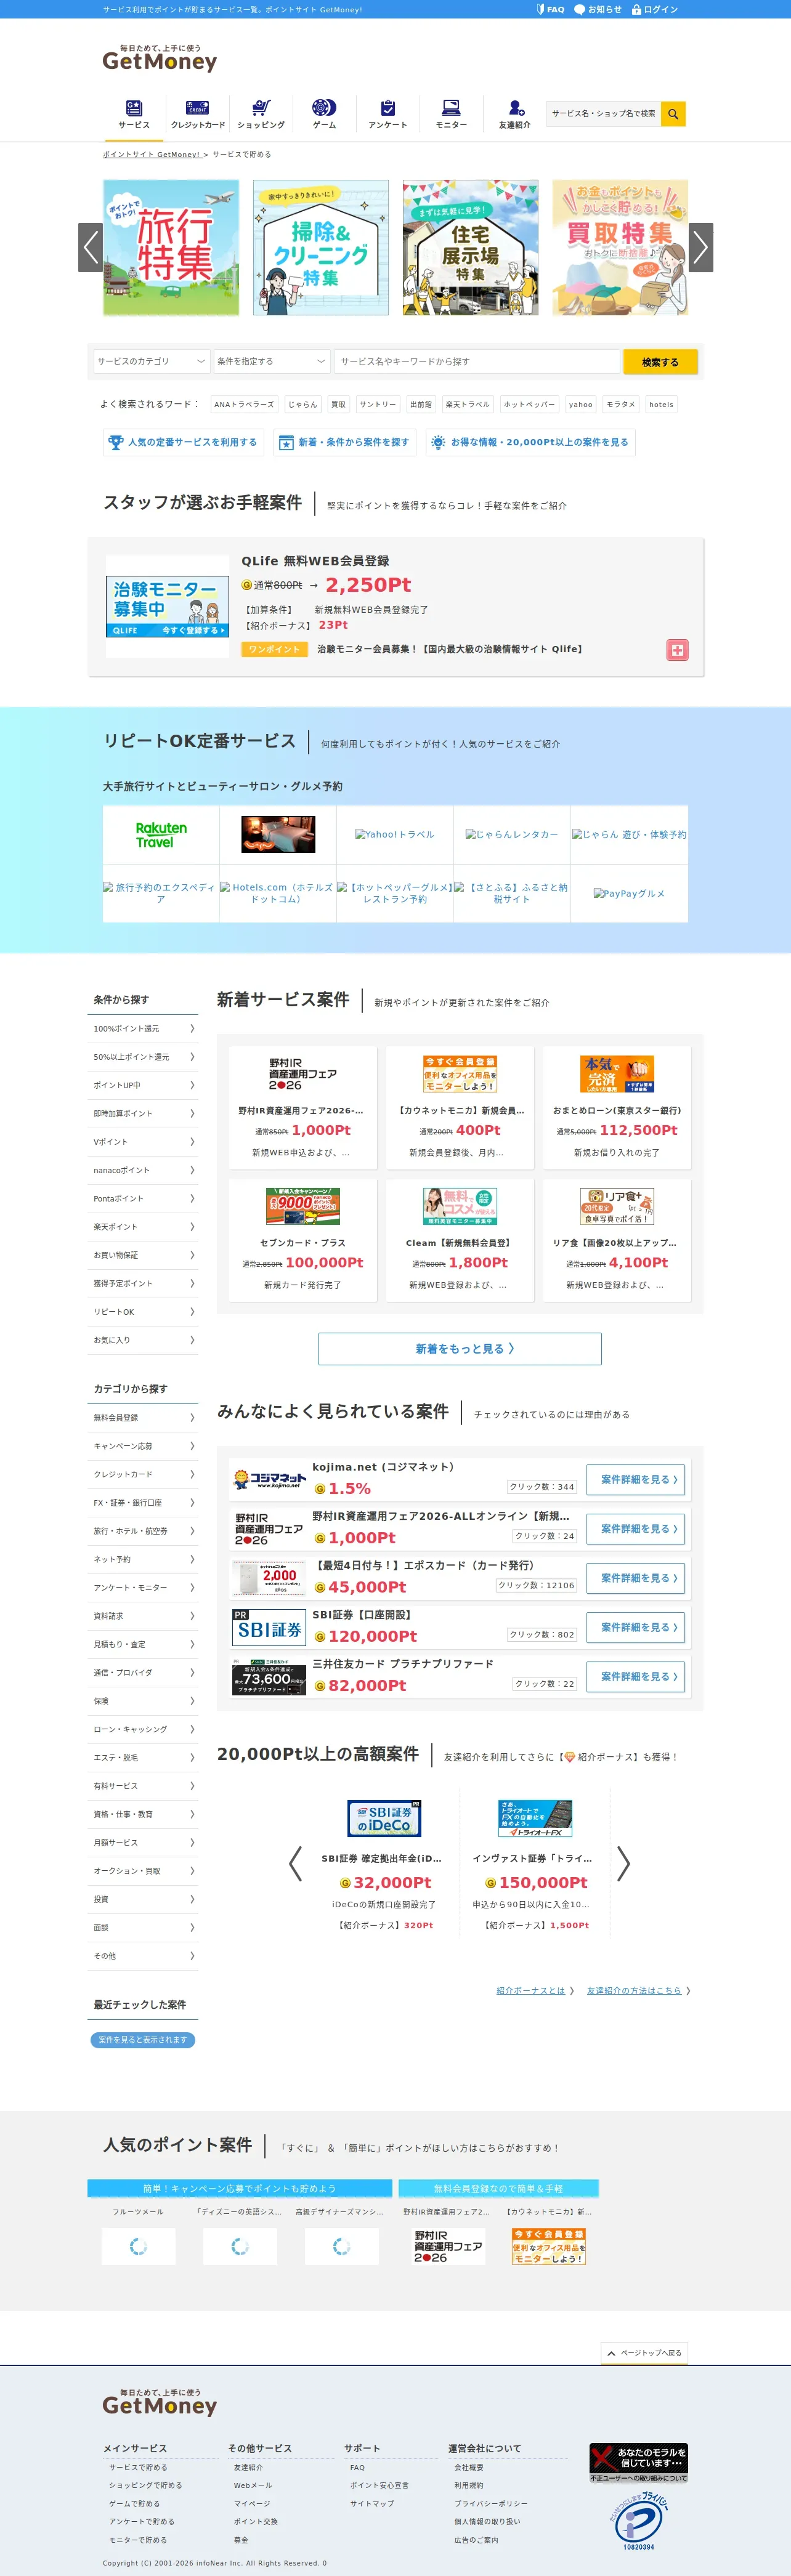Image resolution: width=791 pixels, height=2576 pixels.
Task: Click the インヴァスト証券 トライオートFX thumbnail
Action: [535, 1819]
